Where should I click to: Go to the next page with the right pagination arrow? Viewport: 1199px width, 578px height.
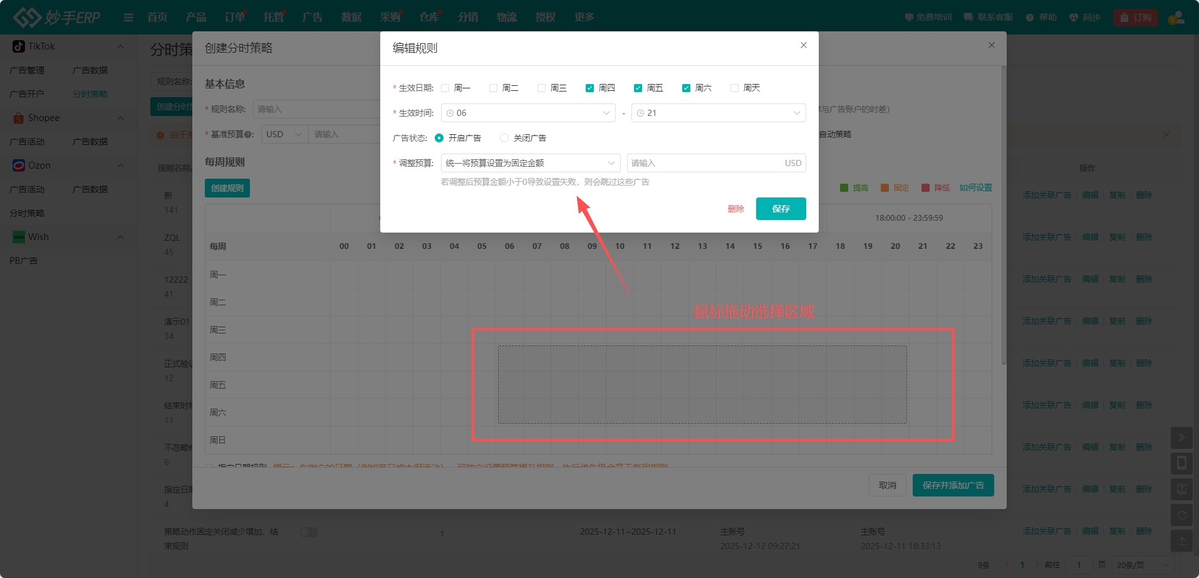pyautogui.click(x=1037, y=565)
